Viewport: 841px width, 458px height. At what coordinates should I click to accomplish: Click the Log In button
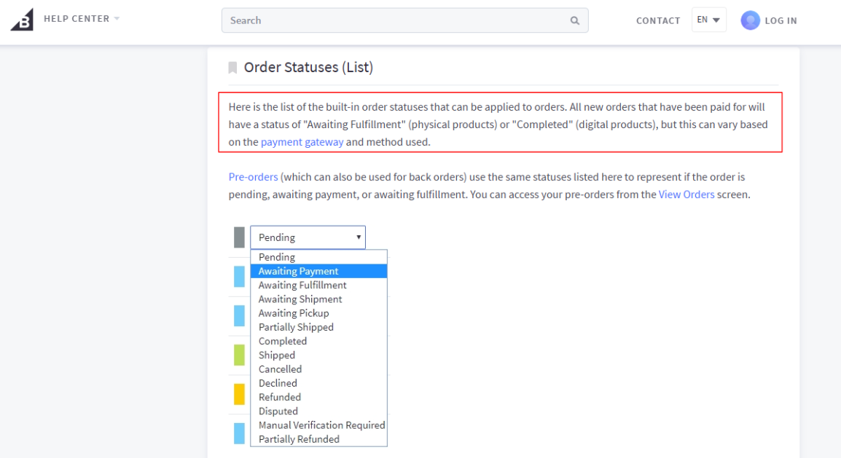(x=781, y=21)
